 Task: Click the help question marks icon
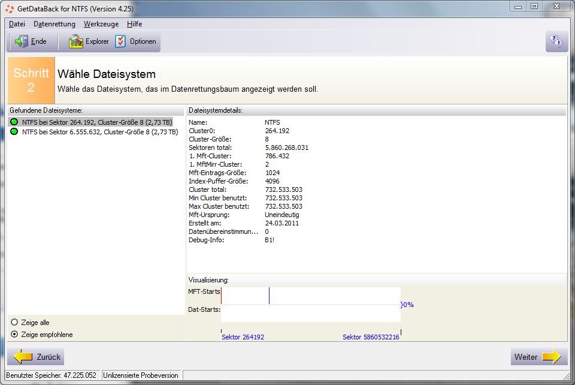556,41
